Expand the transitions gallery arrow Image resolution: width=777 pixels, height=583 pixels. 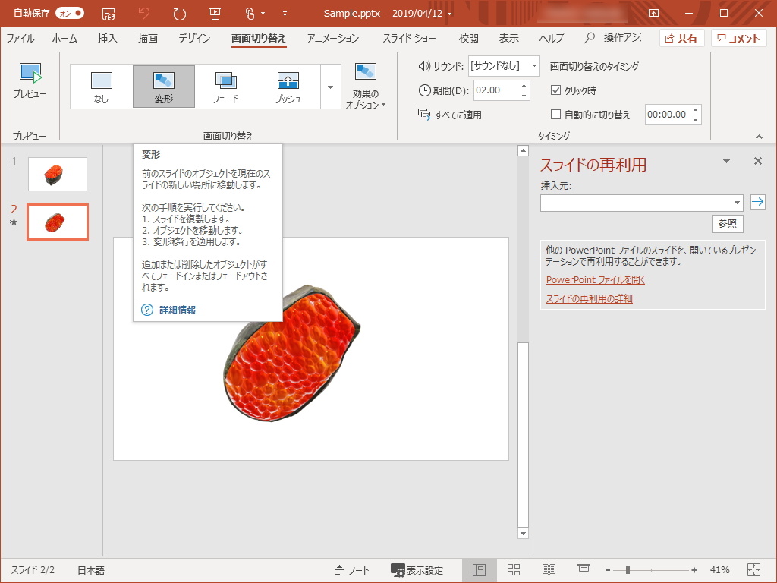(x=329, y=87)
